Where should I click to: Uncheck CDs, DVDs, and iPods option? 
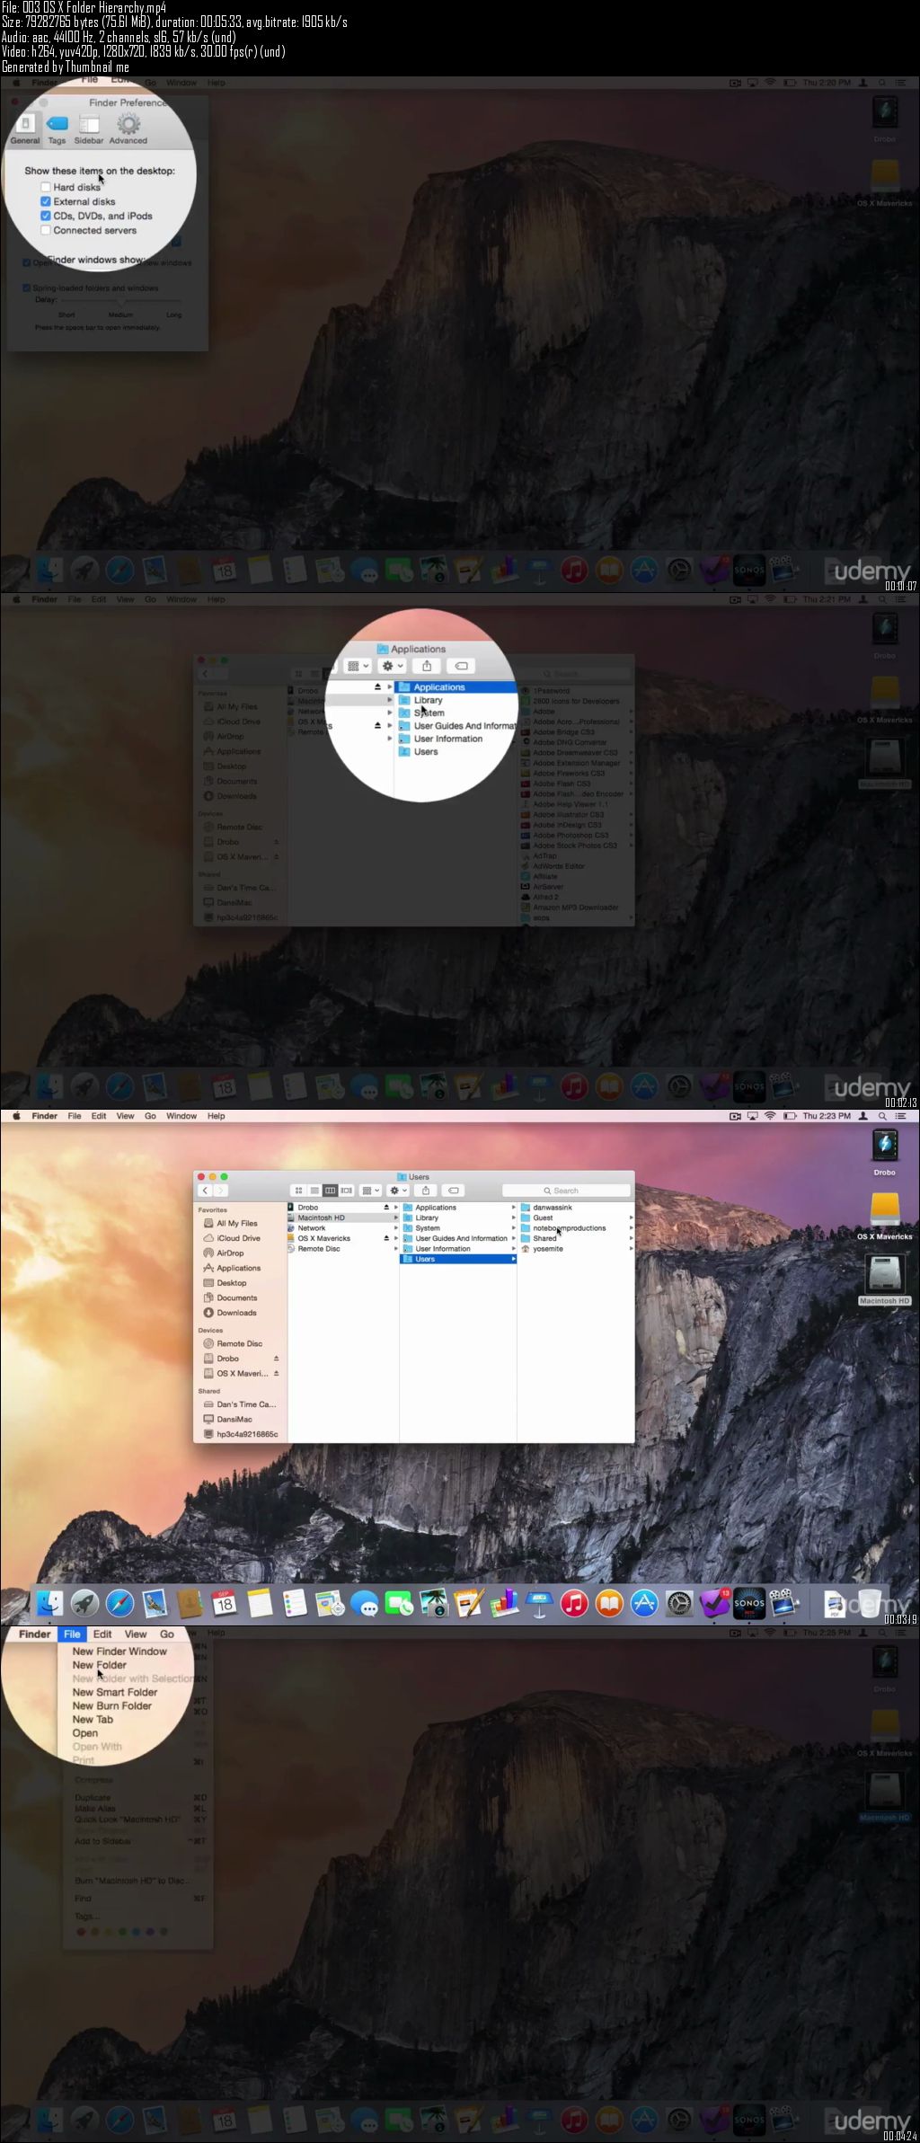pyautogui.click(x=45, y=216)
